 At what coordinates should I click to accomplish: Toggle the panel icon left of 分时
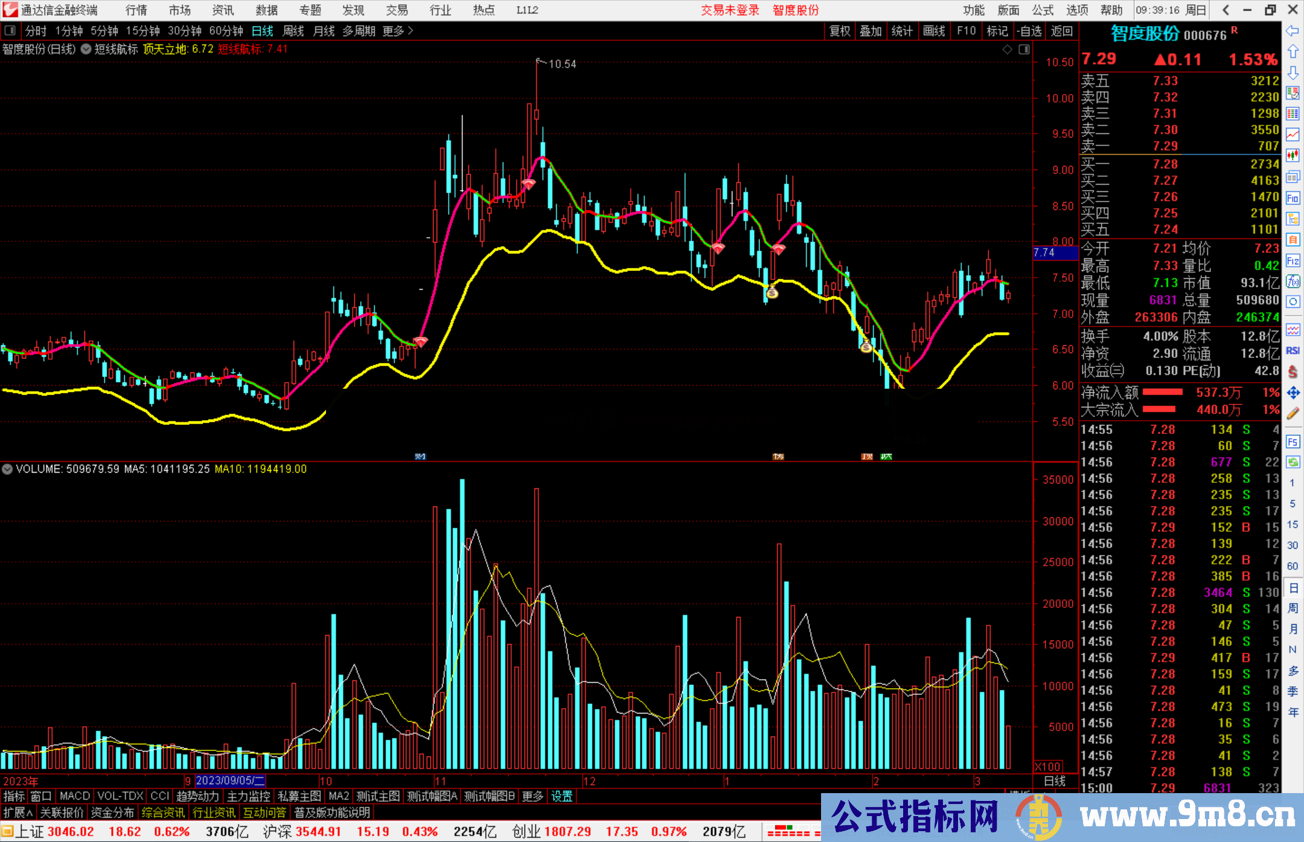10,31
